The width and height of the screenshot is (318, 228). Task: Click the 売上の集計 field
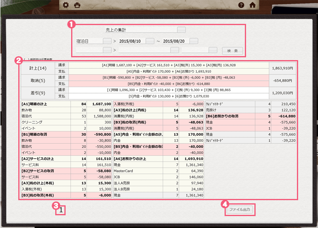pos(141,30)
